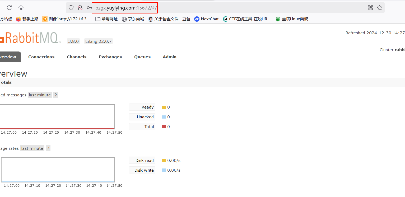The width and height of the screenshot is (405, 197).
Task: Click the blue Disk write swatch
Action: pyautogui.click(x=164, y=170)
